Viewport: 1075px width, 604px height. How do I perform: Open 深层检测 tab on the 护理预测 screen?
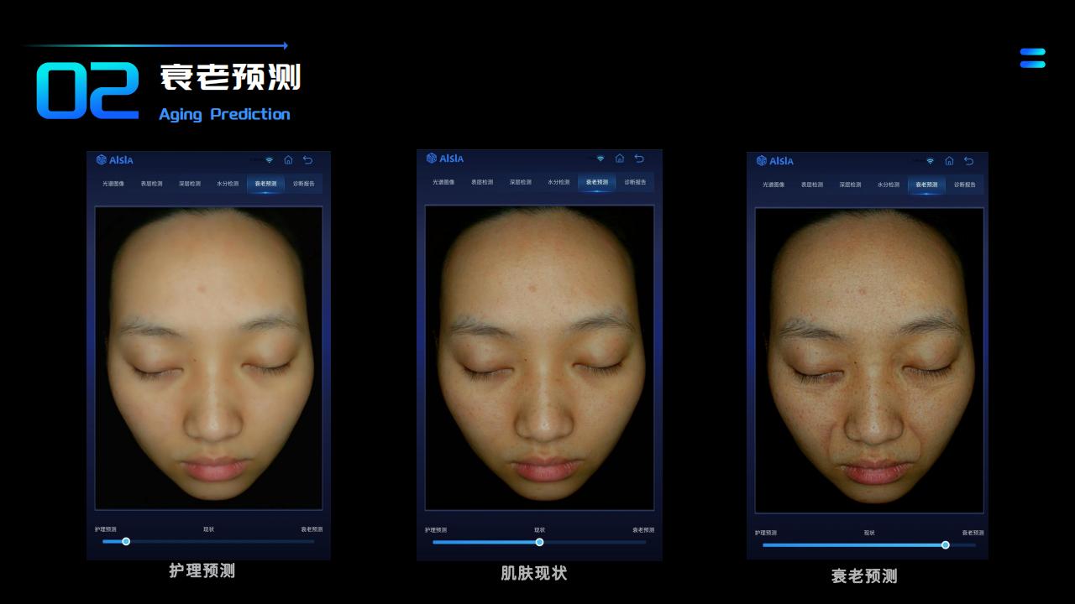tap(190, 184)
